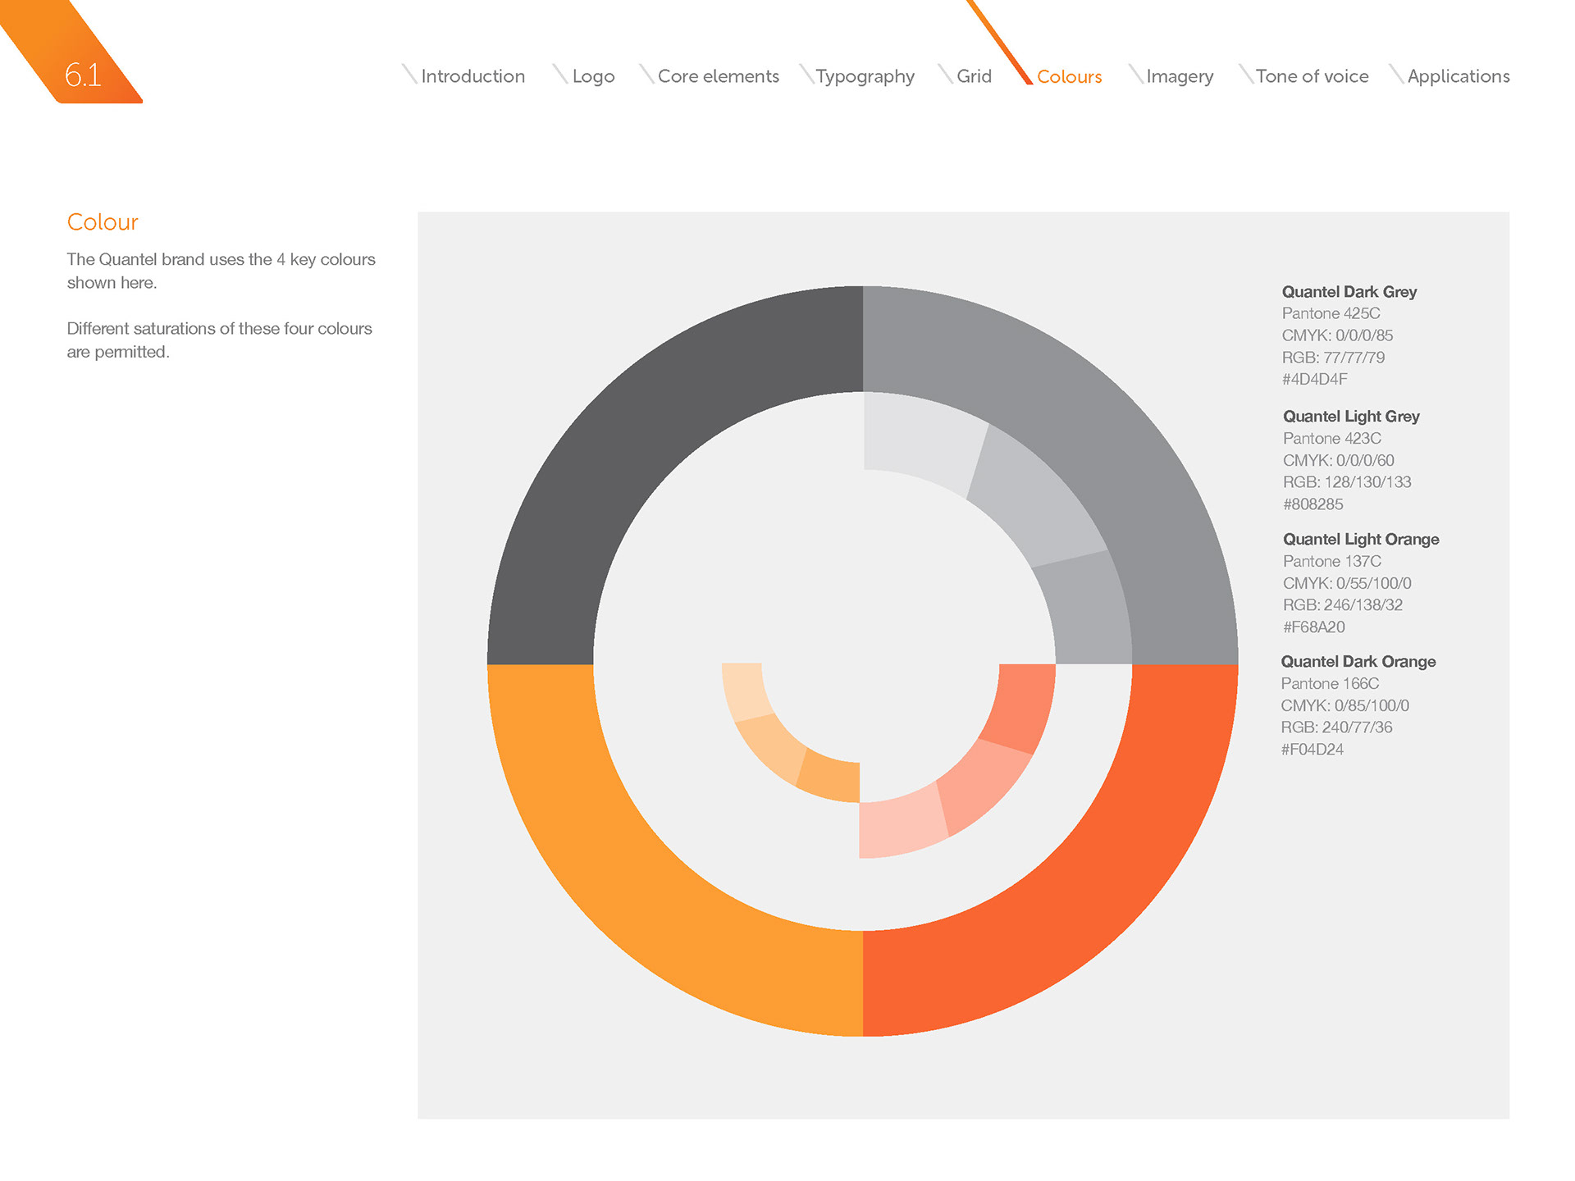Click the '4 key colours' paragraph
Screen dimensions: 1575x1181
[221, 271]
